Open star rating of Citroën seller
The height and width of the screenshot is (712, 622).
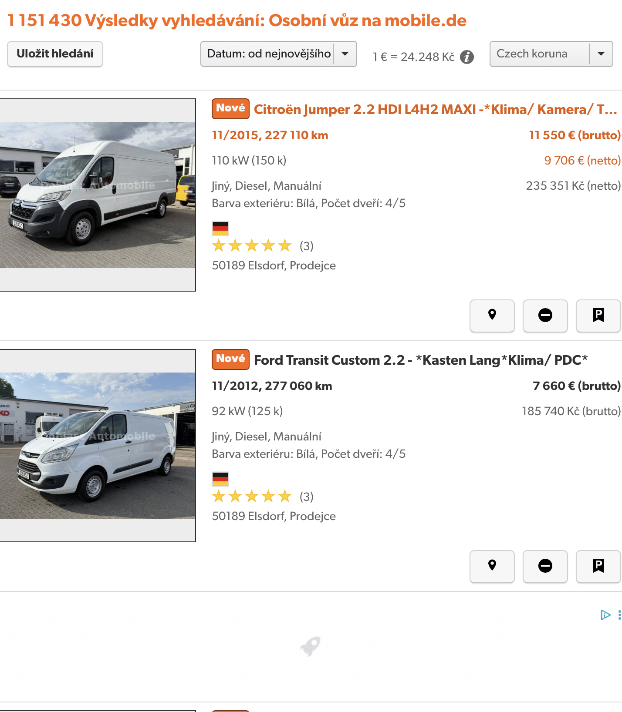tap(252, 246)
